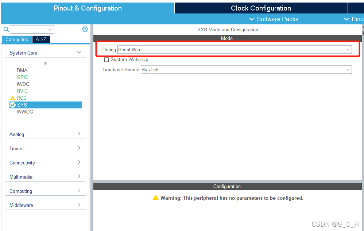Open the search combo box dropdown
Screen dimensions: 364x231
[x=32, y=29]
